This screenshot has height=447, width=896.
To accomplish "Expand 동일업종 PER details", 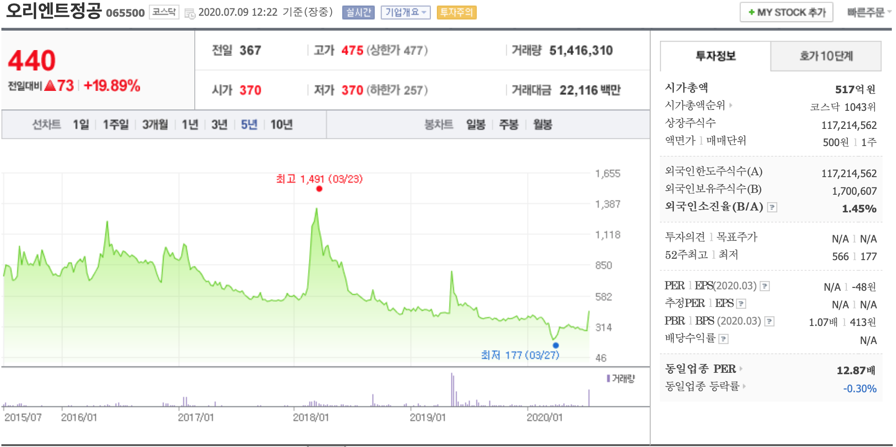I will pos(741,369).
